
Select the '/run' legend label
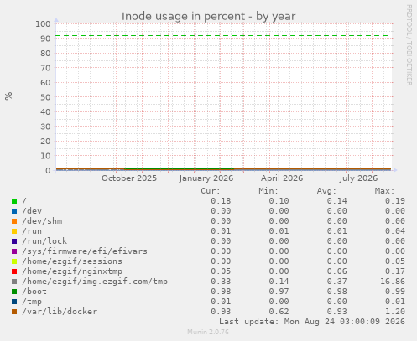[x=32, y=231]
